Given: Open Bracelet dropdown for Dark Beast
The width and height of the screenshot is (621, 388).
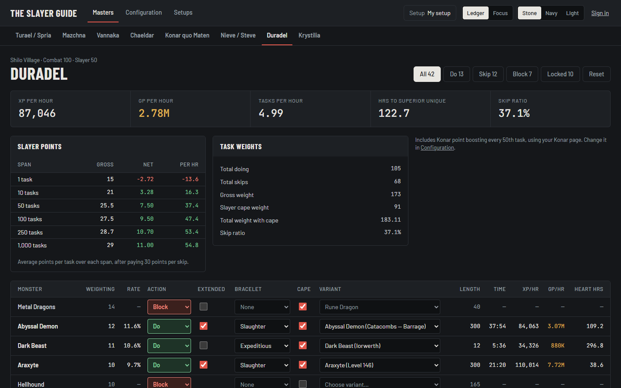Looking at the screenshot, I should [x=262, y=346].
